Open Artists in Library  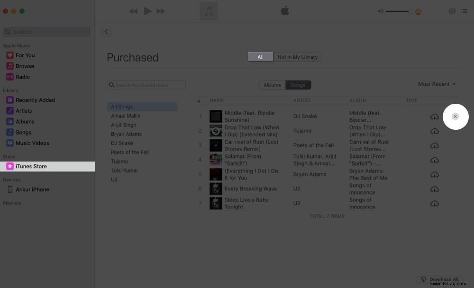pyautogui.click(x=24, y=111)
